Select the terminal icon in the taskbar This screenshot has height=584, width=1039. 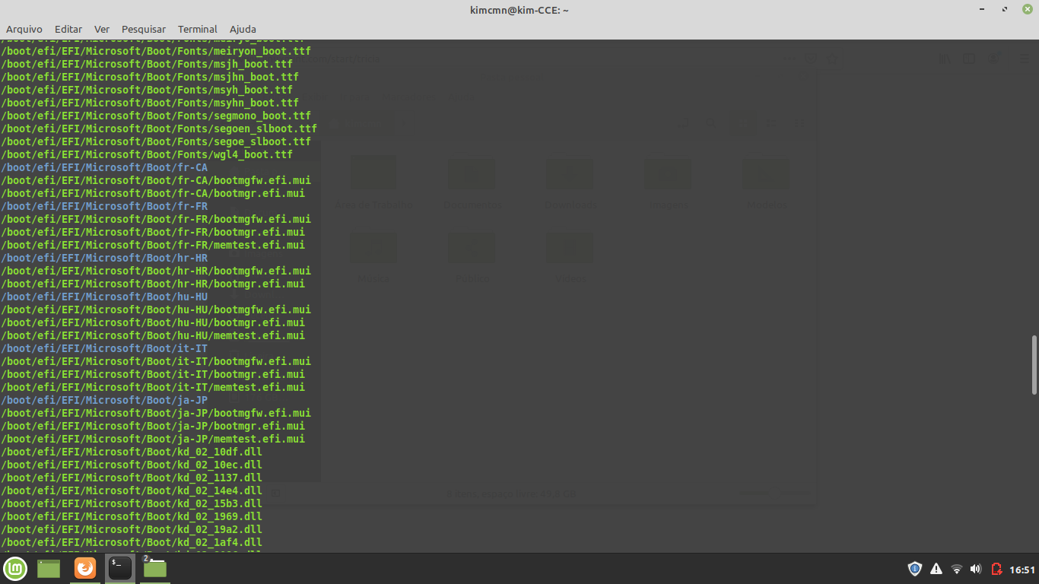[119, 568]
